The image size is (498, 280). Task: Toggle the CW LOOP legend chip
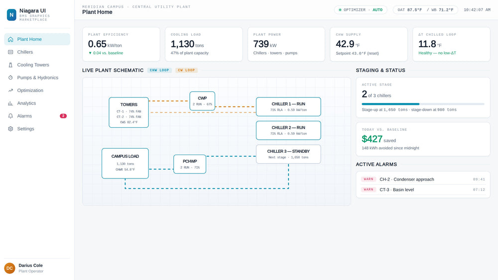186,71
